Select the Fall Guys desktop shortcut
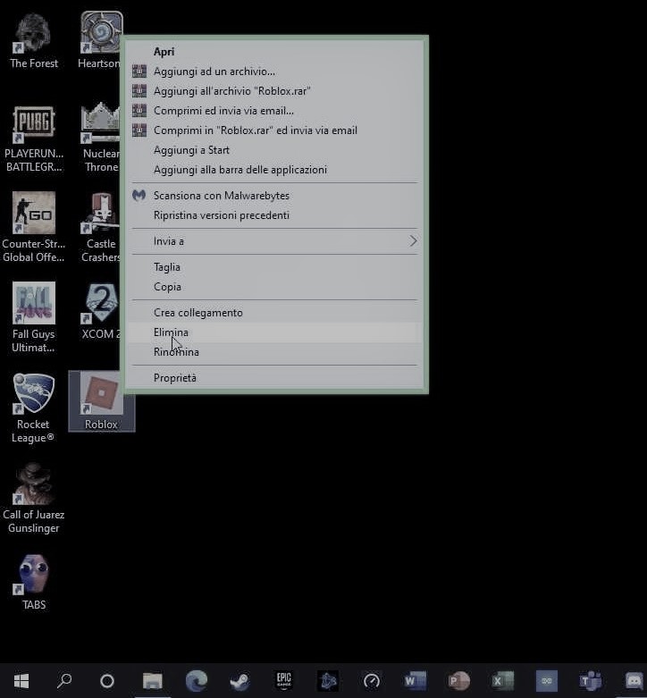 click(34, 318)
